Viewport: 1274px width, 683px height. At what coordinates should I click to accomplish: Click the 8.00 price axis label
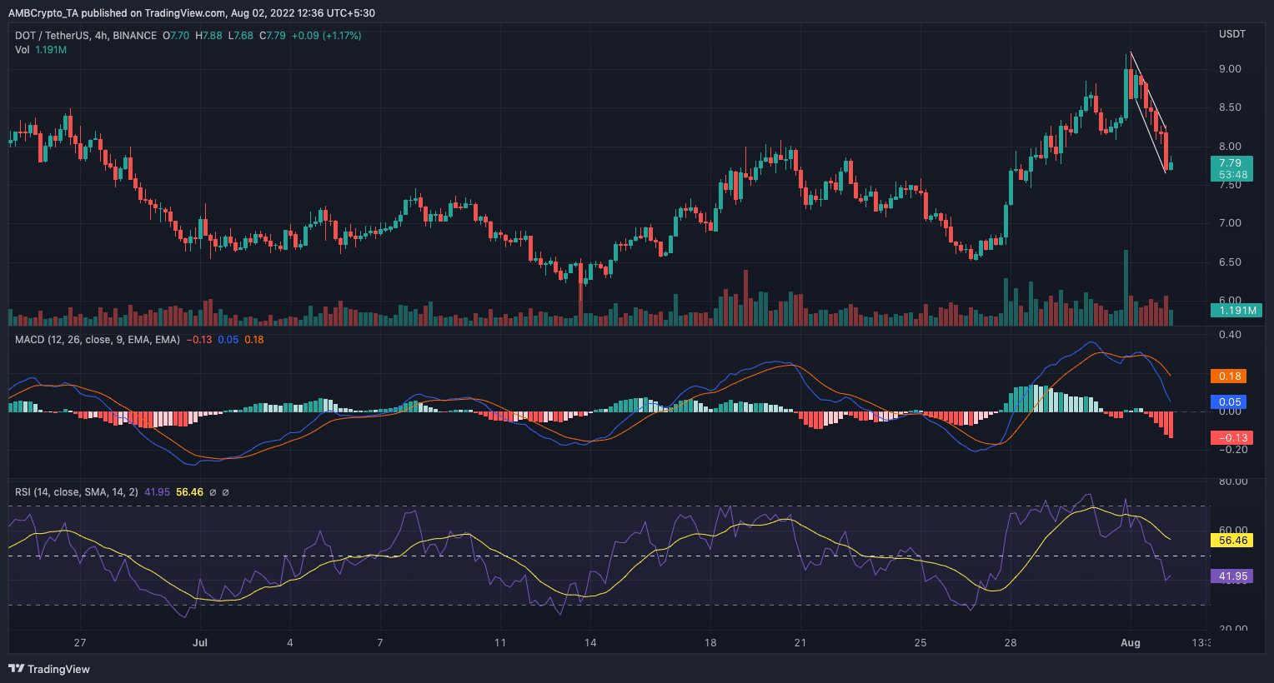click(1230, 147)
